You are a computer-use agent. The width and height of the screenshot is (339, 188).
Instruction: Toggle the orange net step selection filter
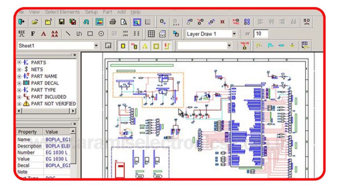(x=167, y=46)
